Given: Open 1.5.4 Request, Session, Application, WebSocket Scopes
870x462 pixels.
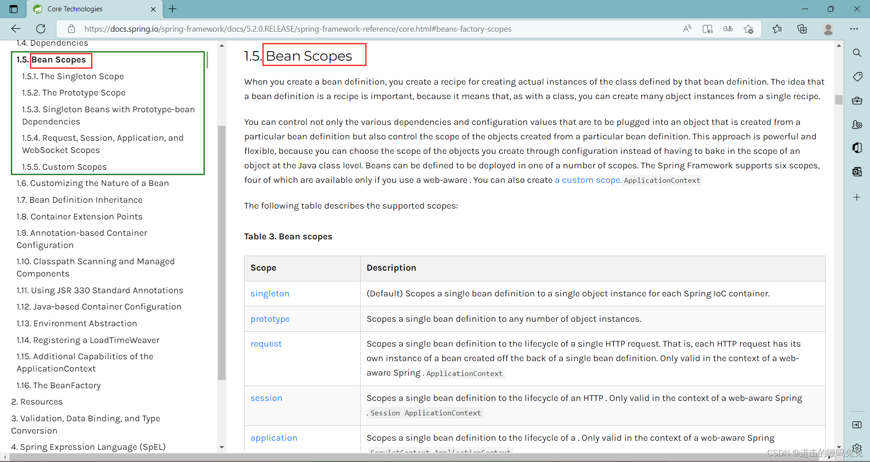Looking at the screenshot, I should tap(103, 144).
